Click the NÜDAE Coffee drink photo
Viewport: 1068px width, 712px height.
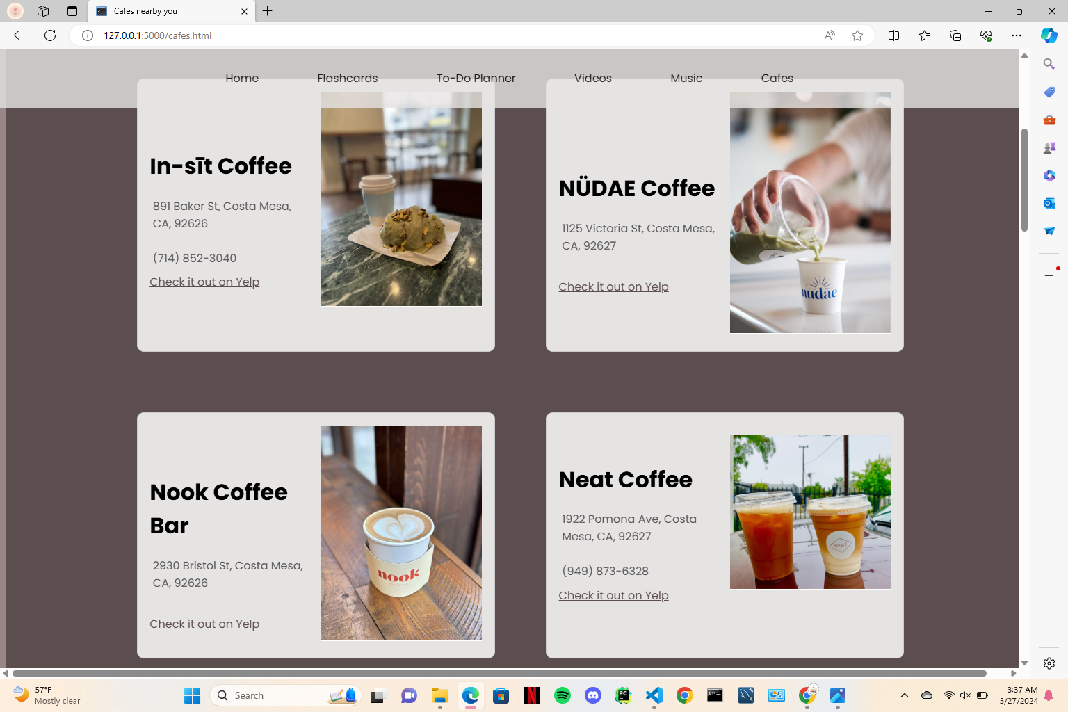click(810, 212)
